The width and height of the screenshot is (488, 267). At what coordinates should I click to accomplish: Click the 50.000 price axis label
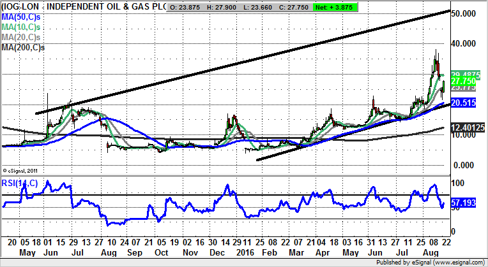pos(464,13)
